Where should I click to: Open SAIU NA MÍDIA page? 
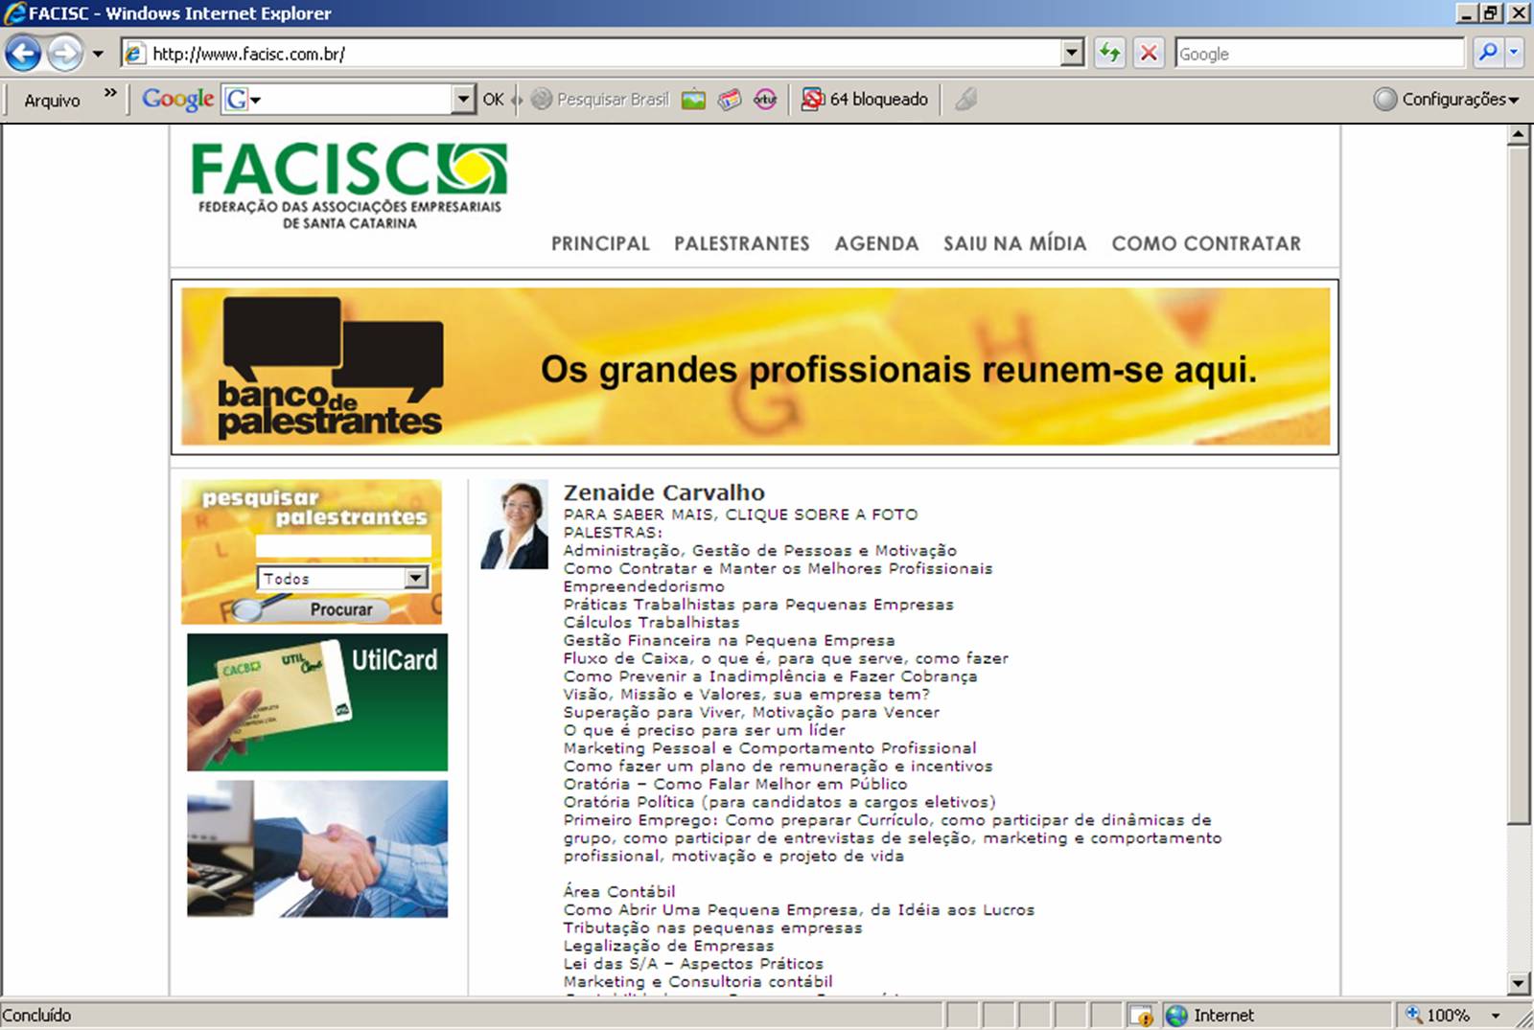coord(1015,243)
